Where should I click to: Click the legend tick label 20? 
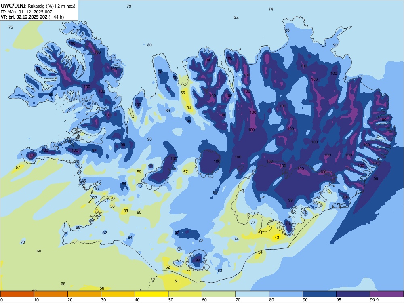(x=70, y=300)
